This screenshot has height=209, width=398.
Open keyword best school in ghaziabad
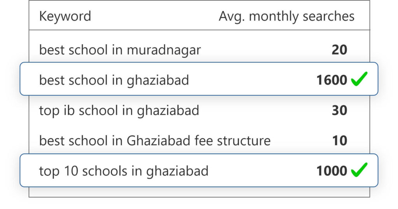(114, 80)
